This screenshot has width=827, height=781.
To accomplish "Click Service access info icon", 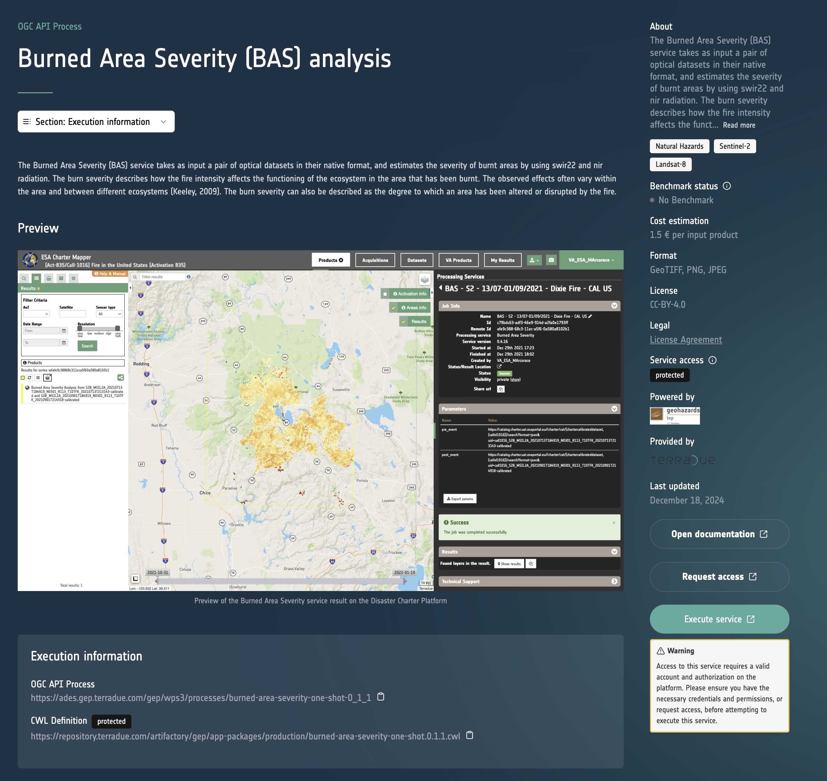I will (x=713, y=360).
